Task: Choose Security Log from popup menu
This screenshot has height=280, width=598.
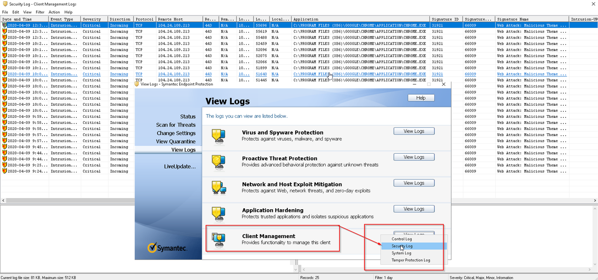Action: click(x=413, y=246)
